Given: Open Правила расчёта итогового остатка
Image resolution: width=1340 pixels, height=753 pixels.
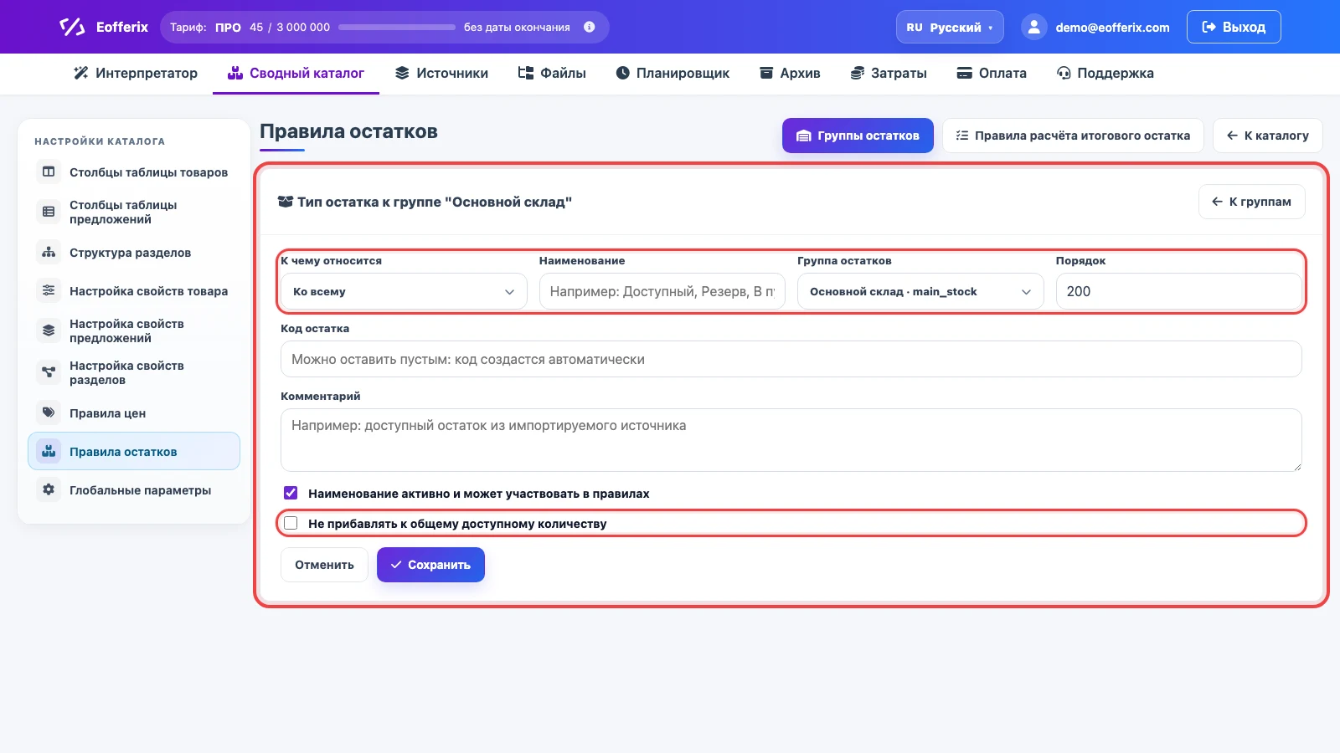Looking at the screenshot, I should click(1073, 136).
